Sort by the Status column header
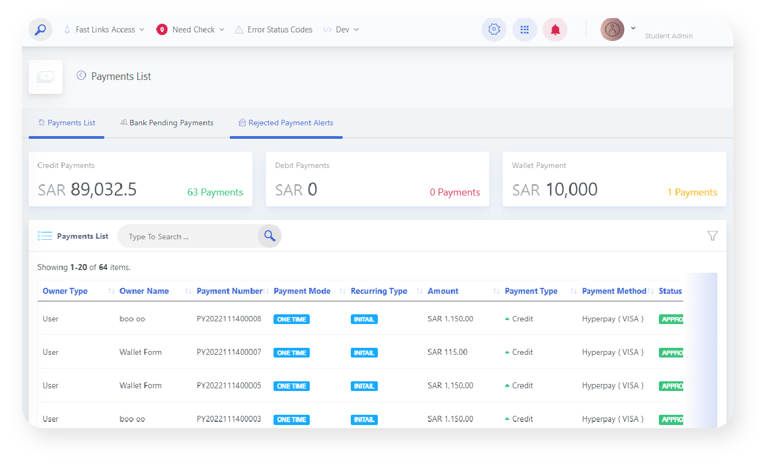 click(x=670, y=291)
